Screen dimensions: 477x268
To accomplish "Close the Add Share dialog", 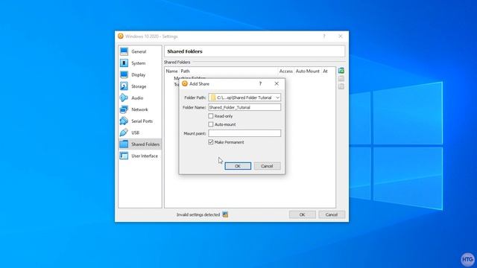I will [x=277, y=84].
